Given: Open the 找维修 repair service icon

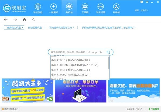Looking at the screenshot, I should point(116,9).
